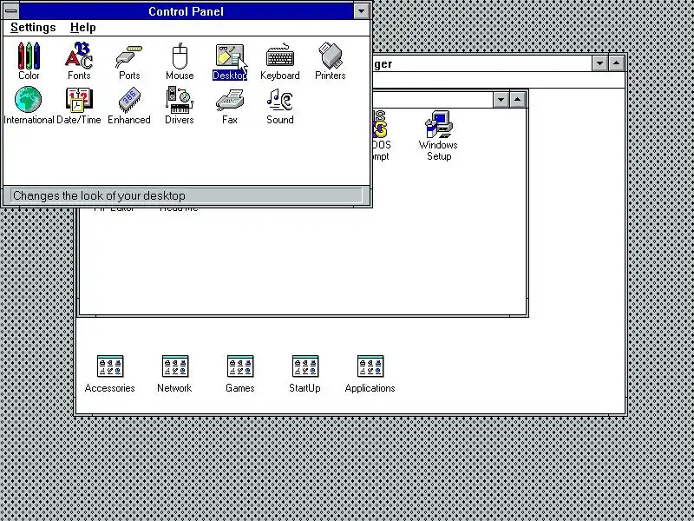Minimize the Control Panel window

pos(361,11)
